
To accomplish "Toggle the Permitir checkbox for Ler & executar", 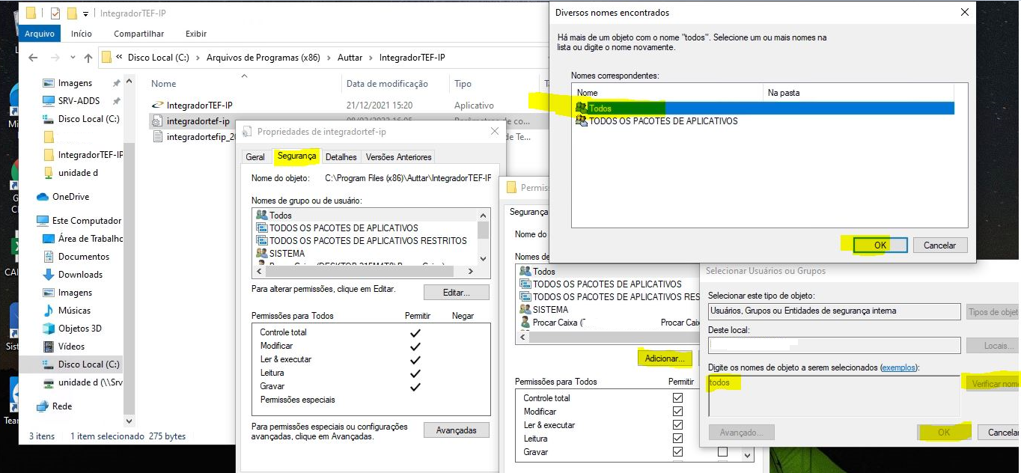I will (677, 425).
